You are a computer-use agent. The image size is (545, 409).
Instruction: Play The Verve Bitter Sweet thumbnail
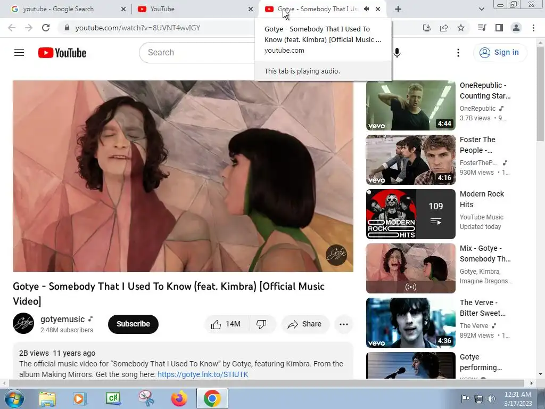pyautogui.click(x=410, y=323)
